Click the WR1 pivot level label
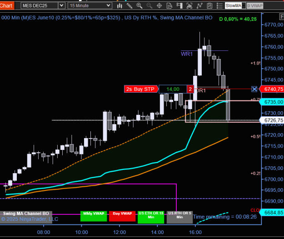284x239 pixels. coord(187,54)
